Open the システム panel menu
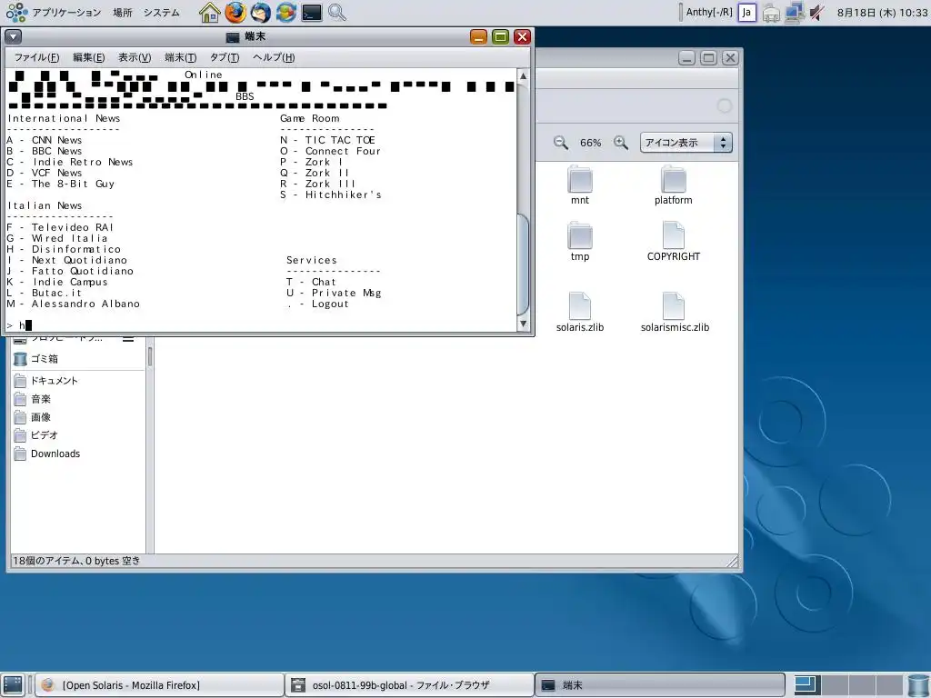The height and width of the screenshot is (698, 931). pos(161,13)
